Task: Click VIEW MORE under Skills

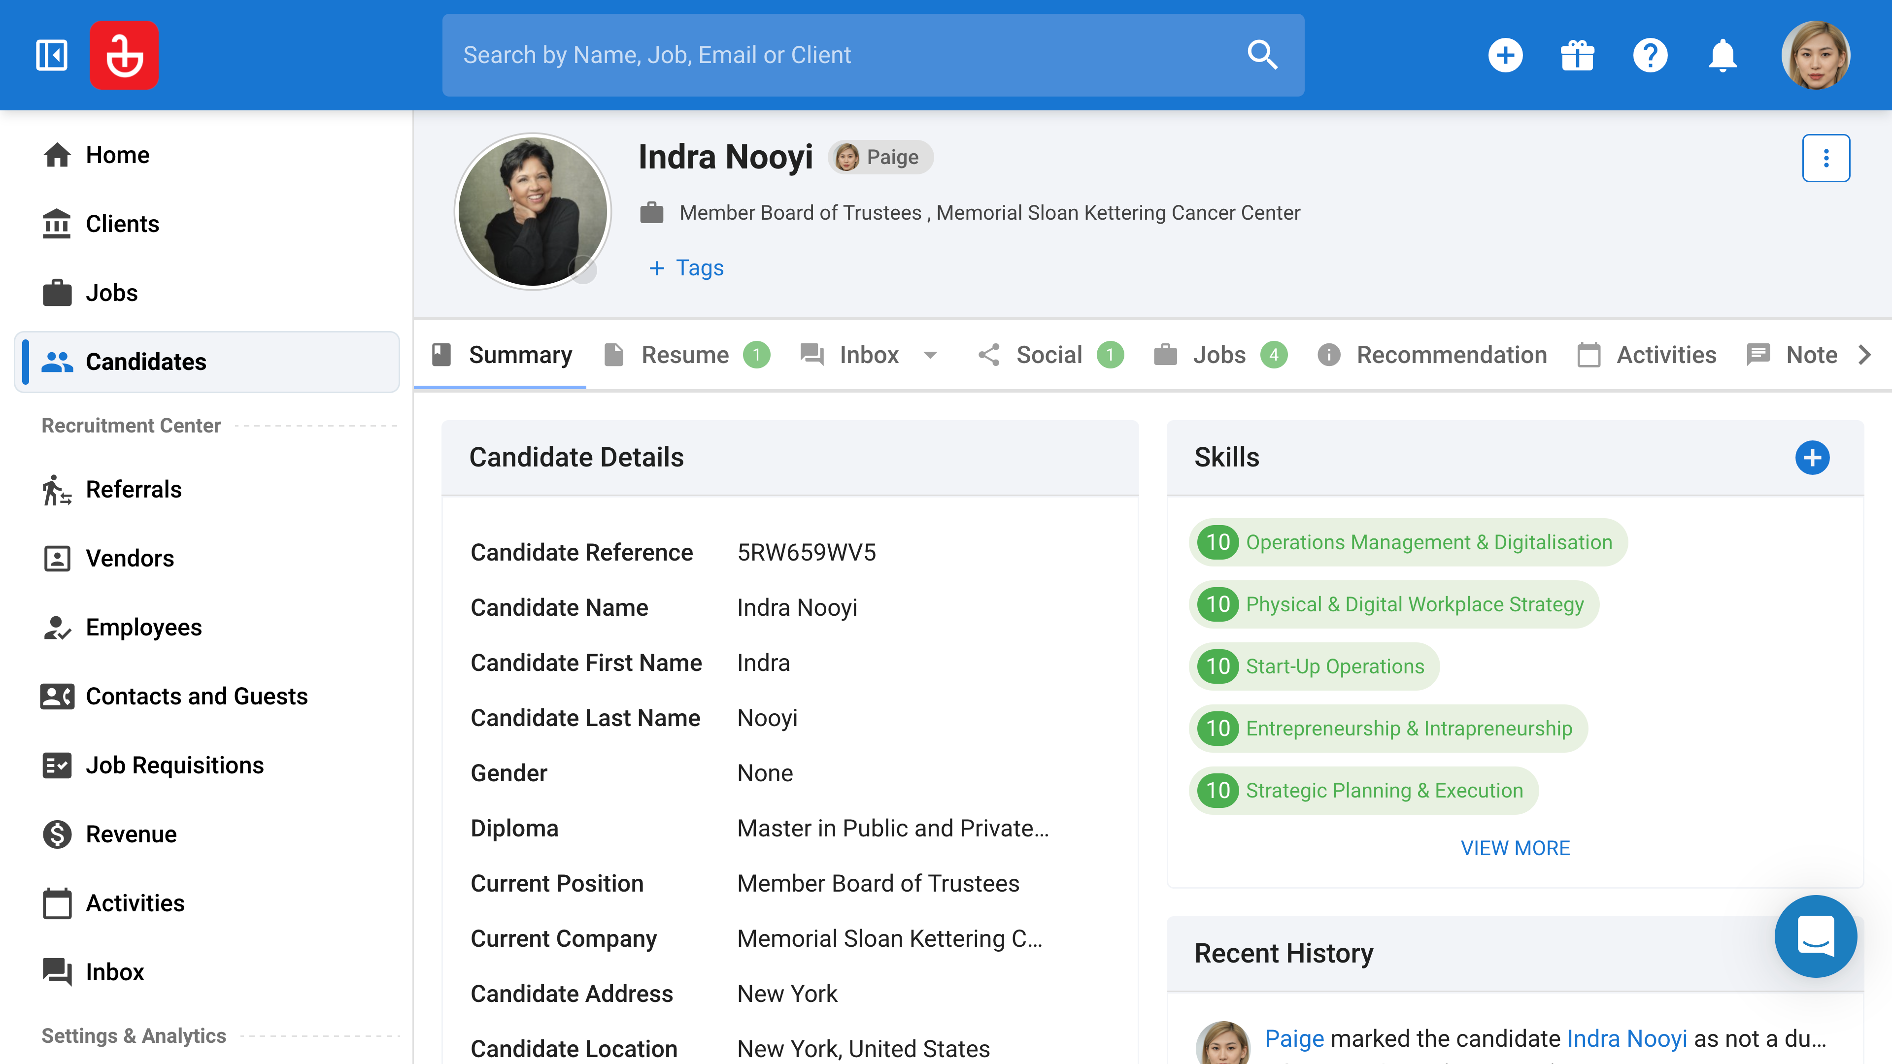Action: click(1515, 847)
